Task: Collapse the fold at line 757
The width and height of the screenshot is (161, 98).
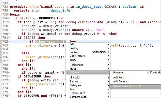Action: 9,22
